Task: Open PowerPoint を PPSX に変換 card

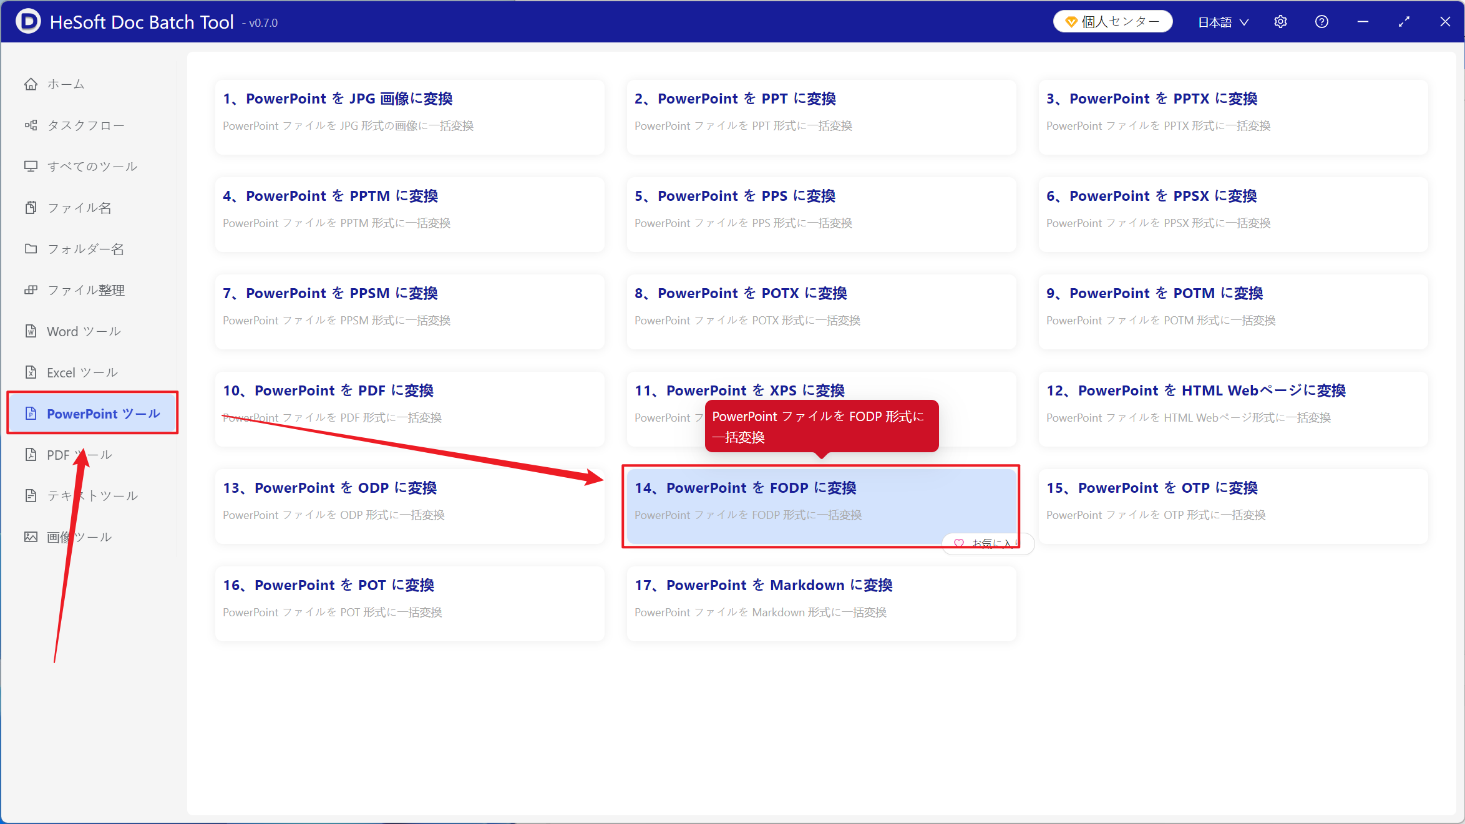Action: pyautogui.click(x=1234, y=215)
